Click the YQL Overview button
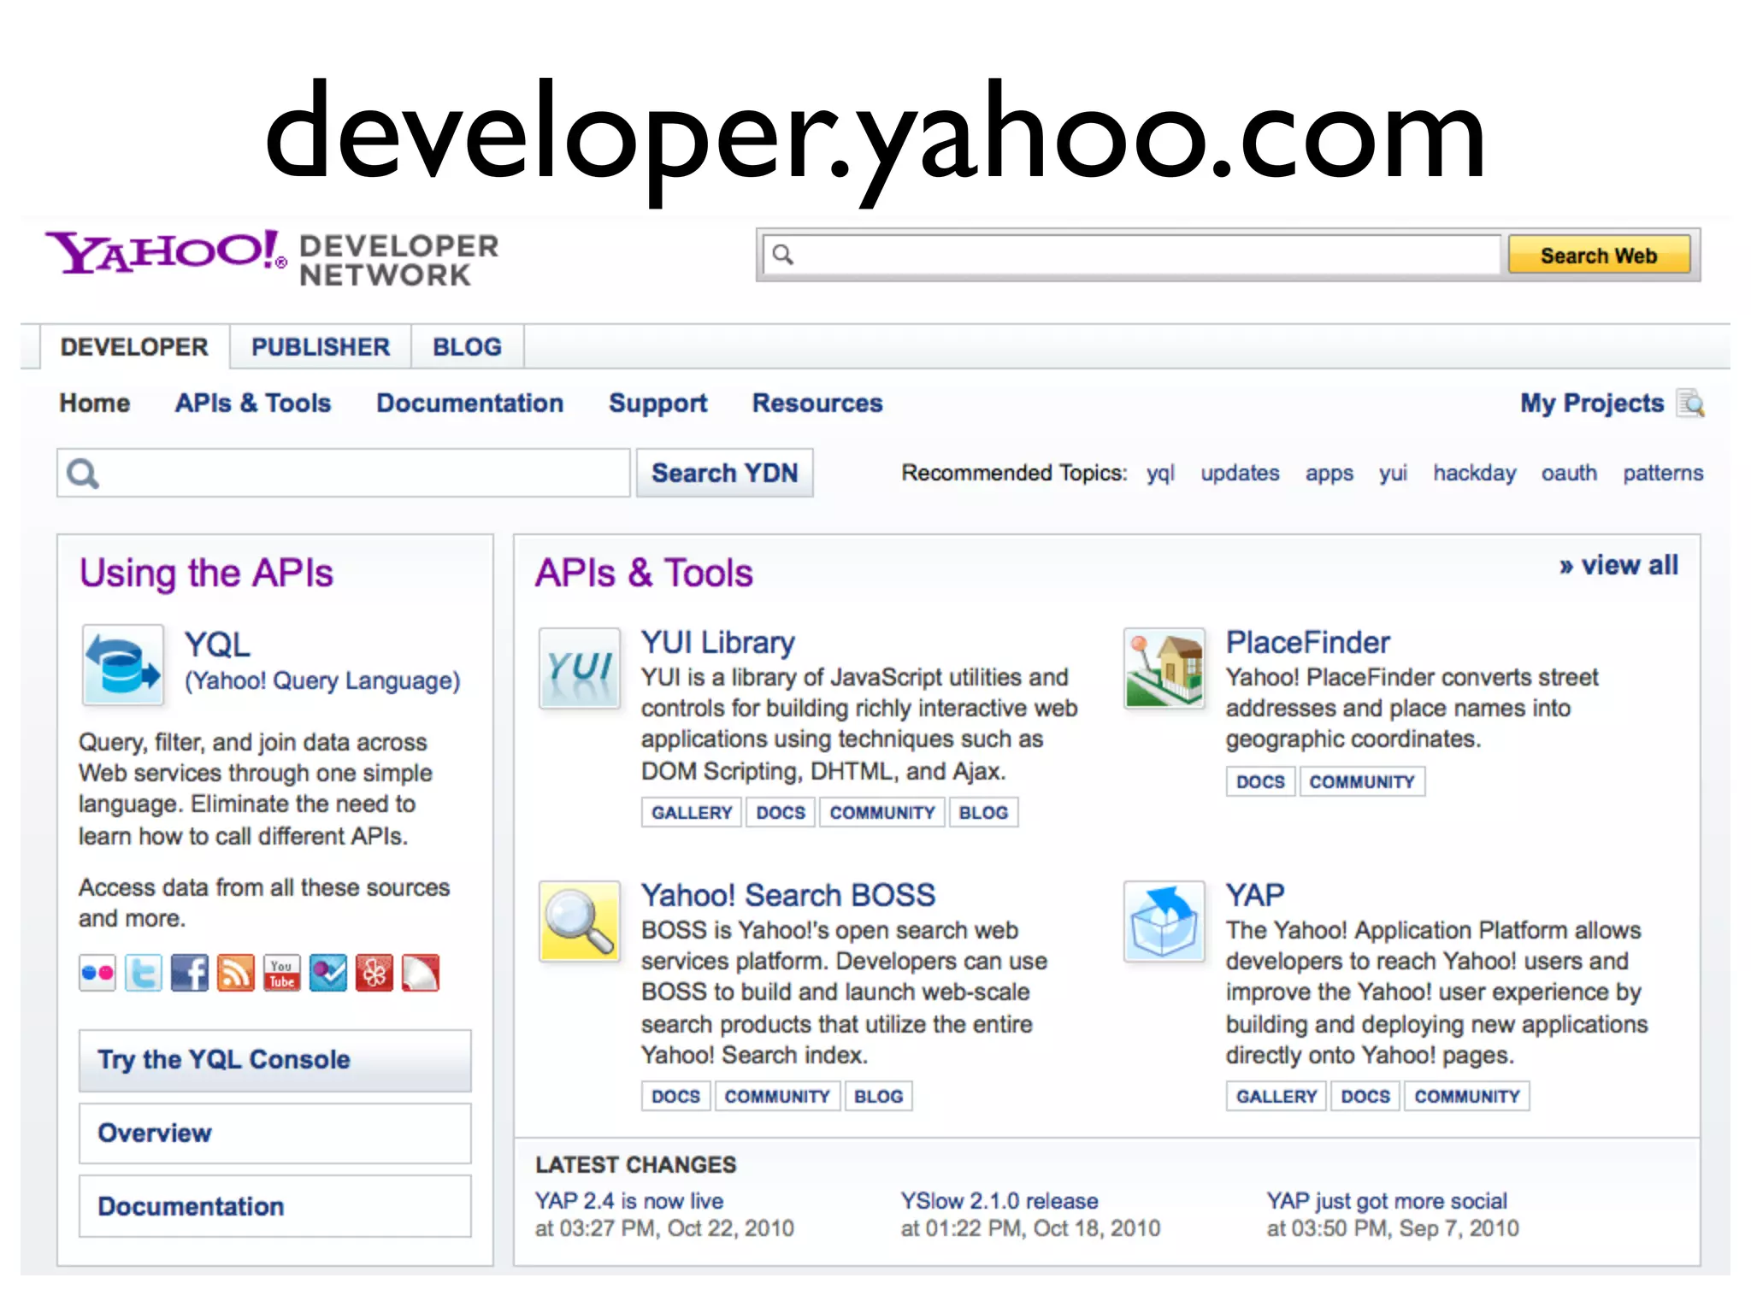Image resolution: width=1751 pixels, height=1313 pixels. tap(275, 1133)
